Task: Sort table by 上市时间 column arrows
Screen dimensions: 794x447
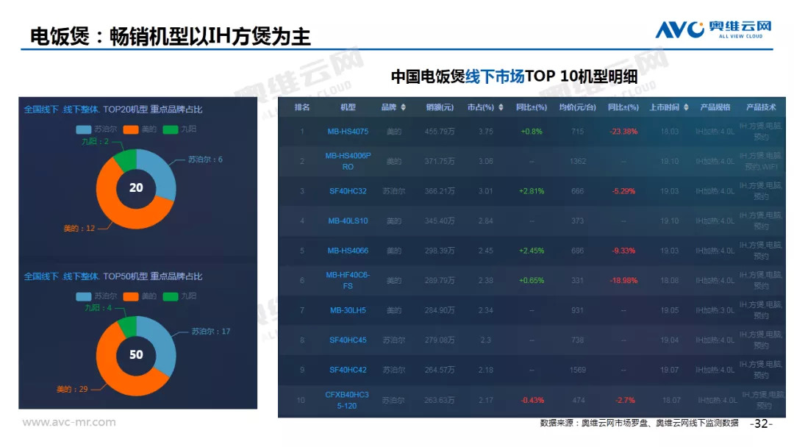Action: (686, 107)
